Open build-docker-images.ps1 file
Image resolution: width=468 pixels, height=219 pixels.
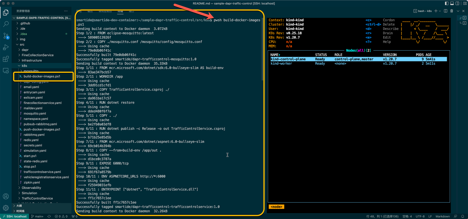tap(42, 77)
